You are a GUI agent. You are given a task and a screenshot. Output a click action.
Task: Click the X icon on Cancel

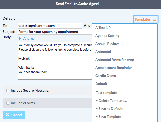click(7, 115)
